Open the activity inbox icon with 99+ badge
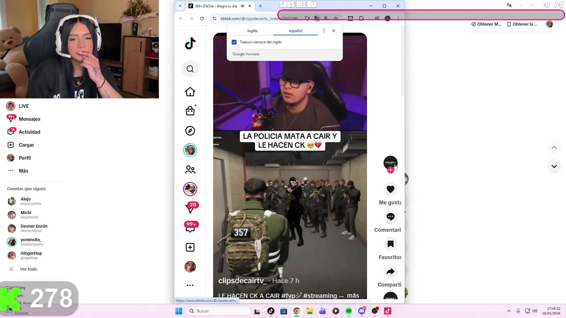 [x=191, y=227]
